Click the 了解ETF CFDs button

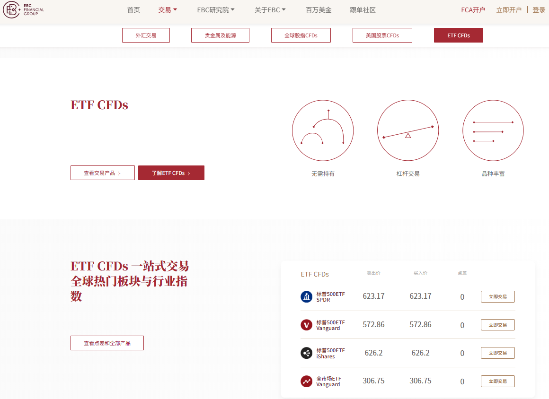coord(171,173)
